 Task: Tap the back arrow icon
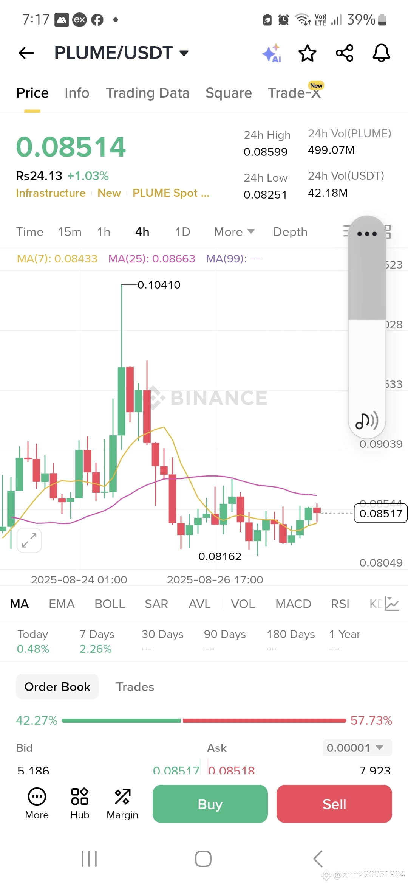26,53
